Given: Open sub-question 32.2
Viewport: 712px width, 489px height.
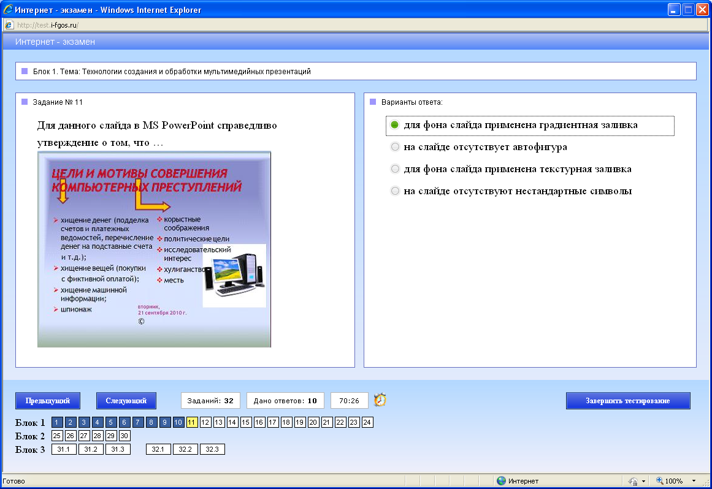Looking at the screenshot, I should [x=185, y=449].
